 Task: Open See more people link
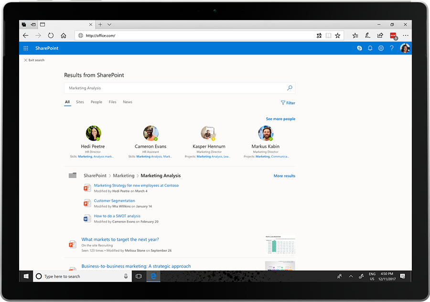(280, 119)
